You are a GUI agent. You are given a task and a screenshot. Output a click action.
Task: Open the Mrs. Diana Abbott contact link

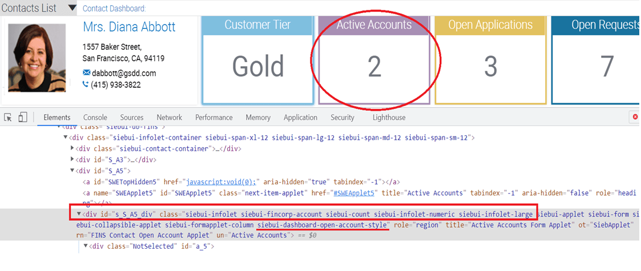click(x=129, y=27)
